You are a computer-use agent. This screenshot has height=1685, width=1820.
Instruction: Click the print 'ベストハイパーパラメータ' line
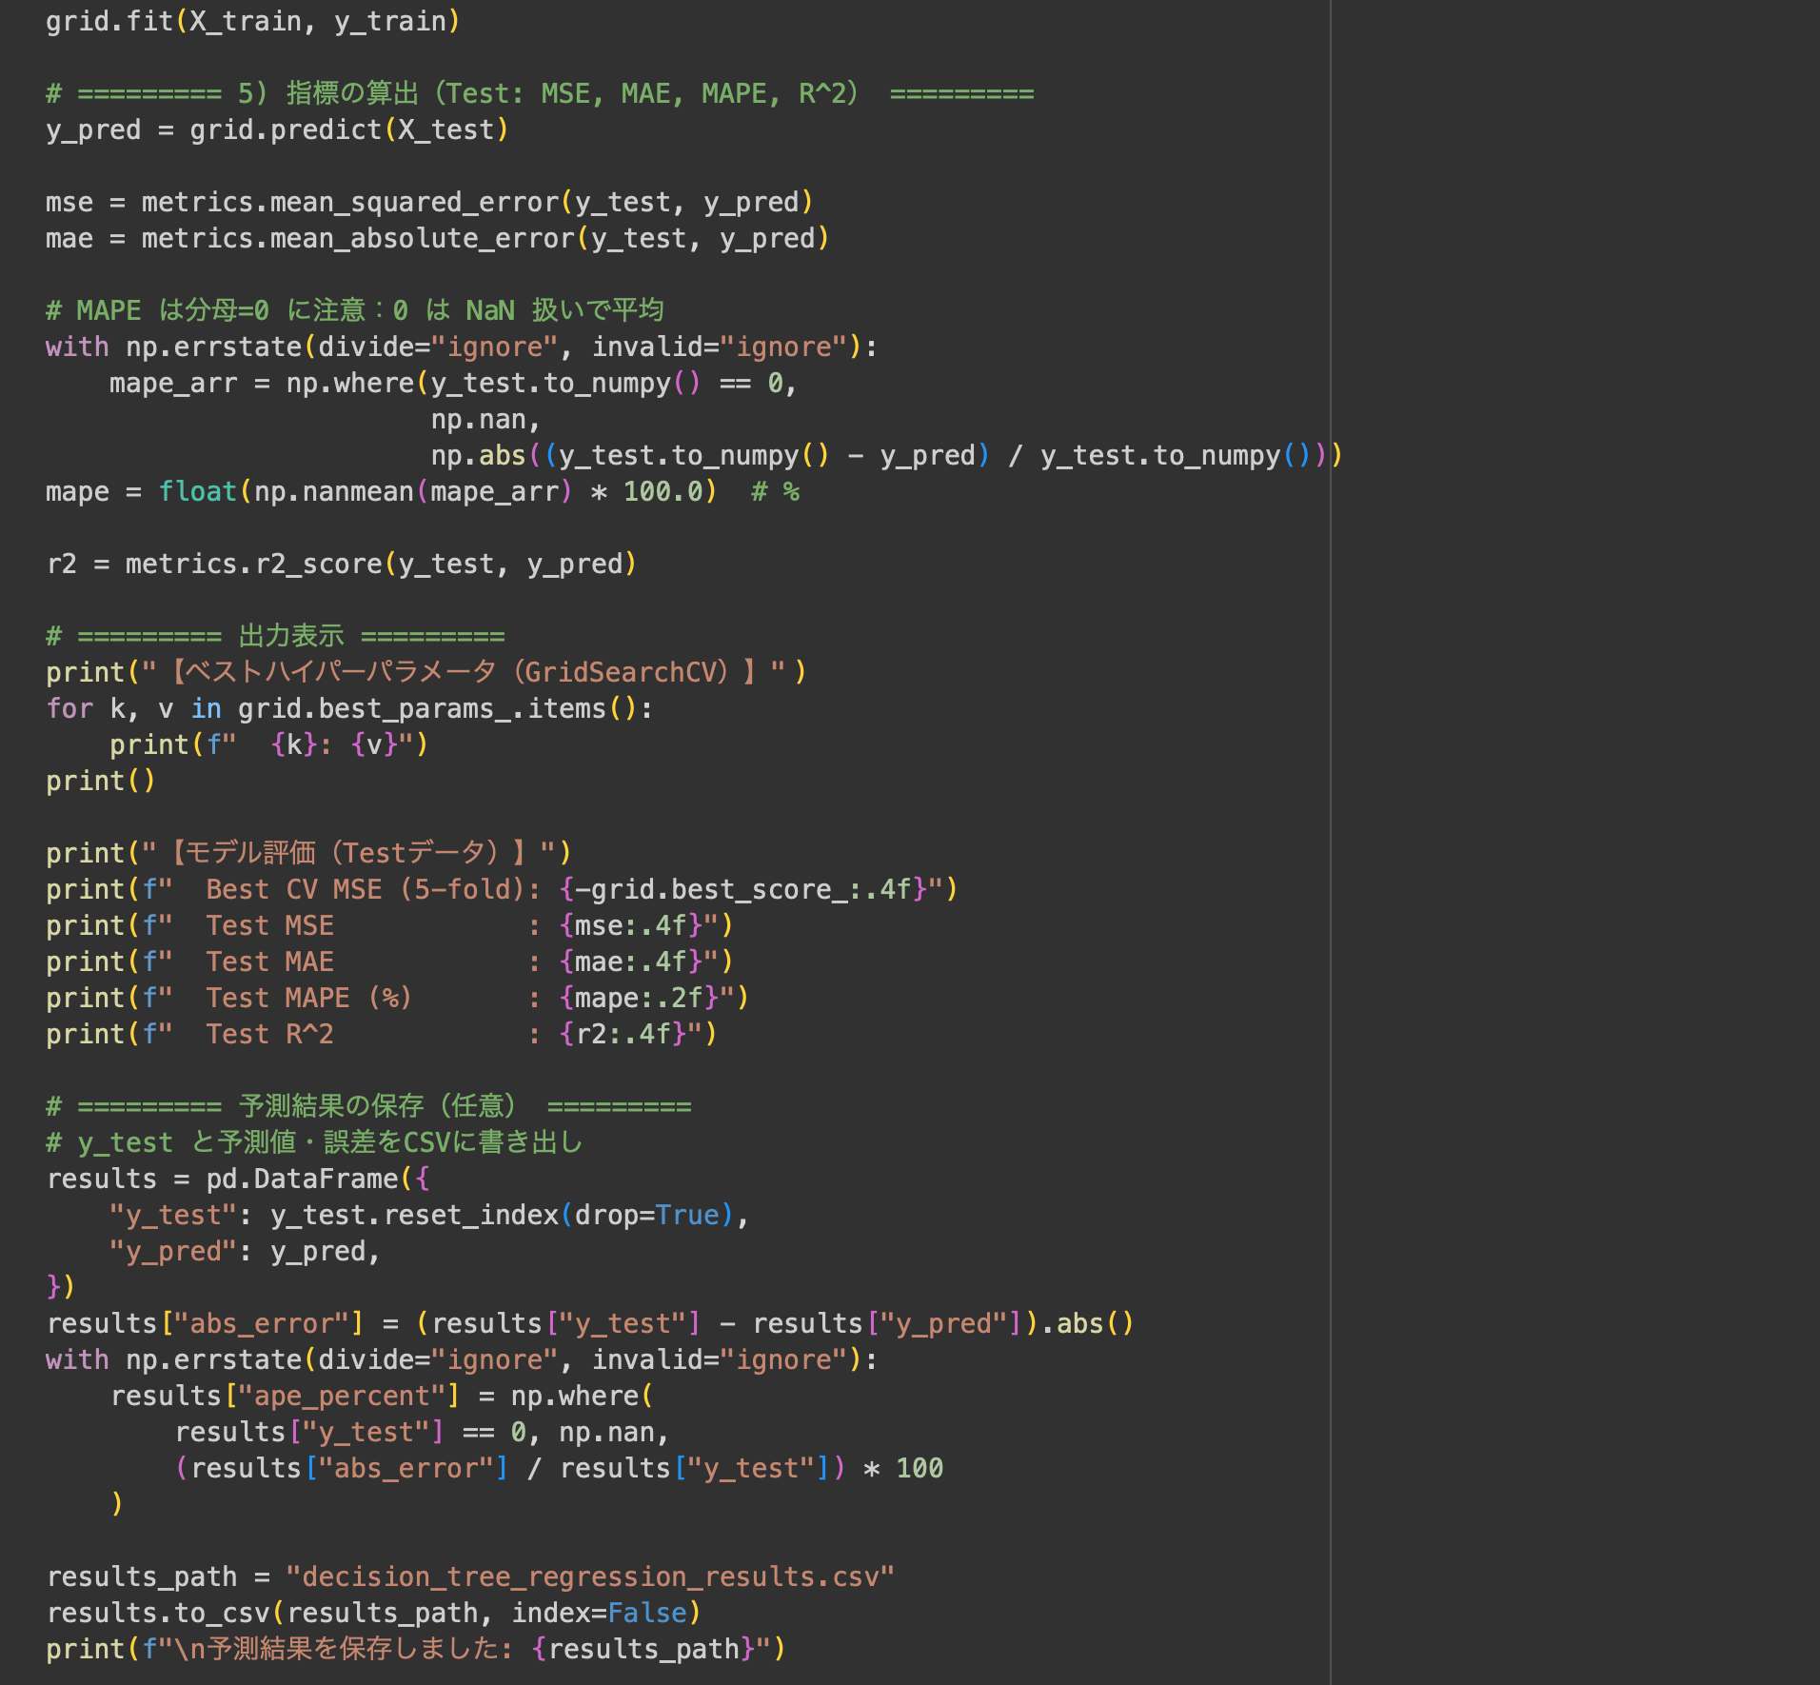coord(426,672)
